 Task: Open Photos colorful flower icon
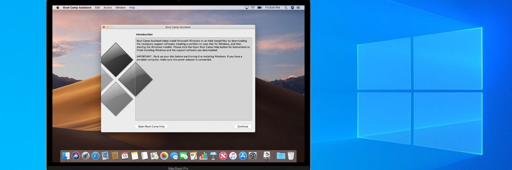164,156
